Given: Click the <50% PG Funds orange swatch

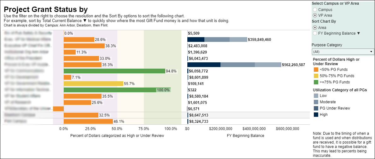Looking at the screenshot, I should (316, 70).
